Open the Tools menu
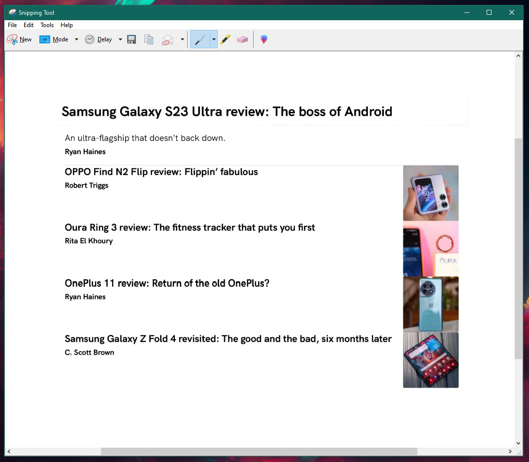 point(47,25)
